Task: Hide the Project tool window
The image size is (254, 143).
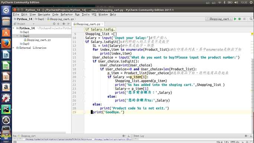Action: click(x=68, y=24)
